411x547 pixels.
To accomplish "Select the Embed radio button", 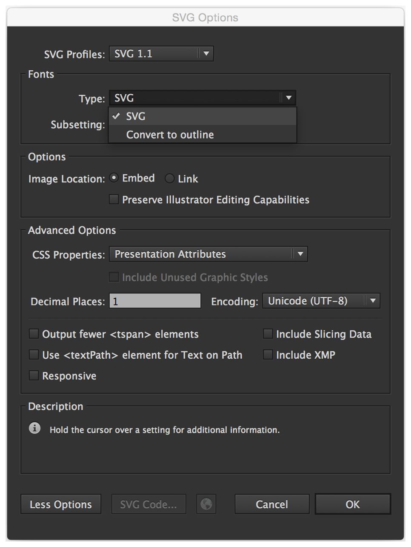I will 114,178.
